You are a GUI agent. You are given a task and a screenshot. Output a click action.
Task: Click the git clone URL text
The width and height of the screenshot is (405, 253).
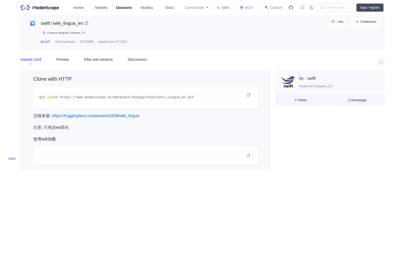(127, 97)
